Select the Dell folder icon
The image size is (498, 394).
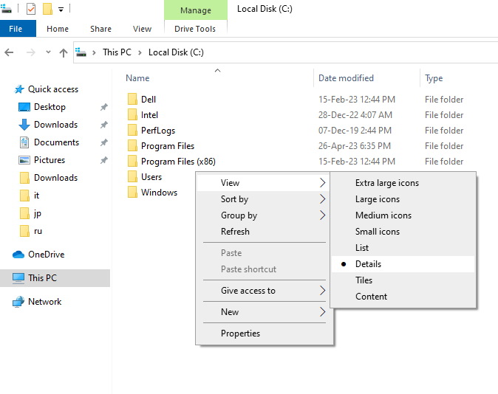point(132,100)
